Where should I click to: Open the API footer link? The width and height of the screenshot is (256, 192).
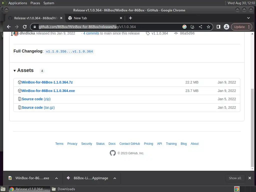pos(159,144)
